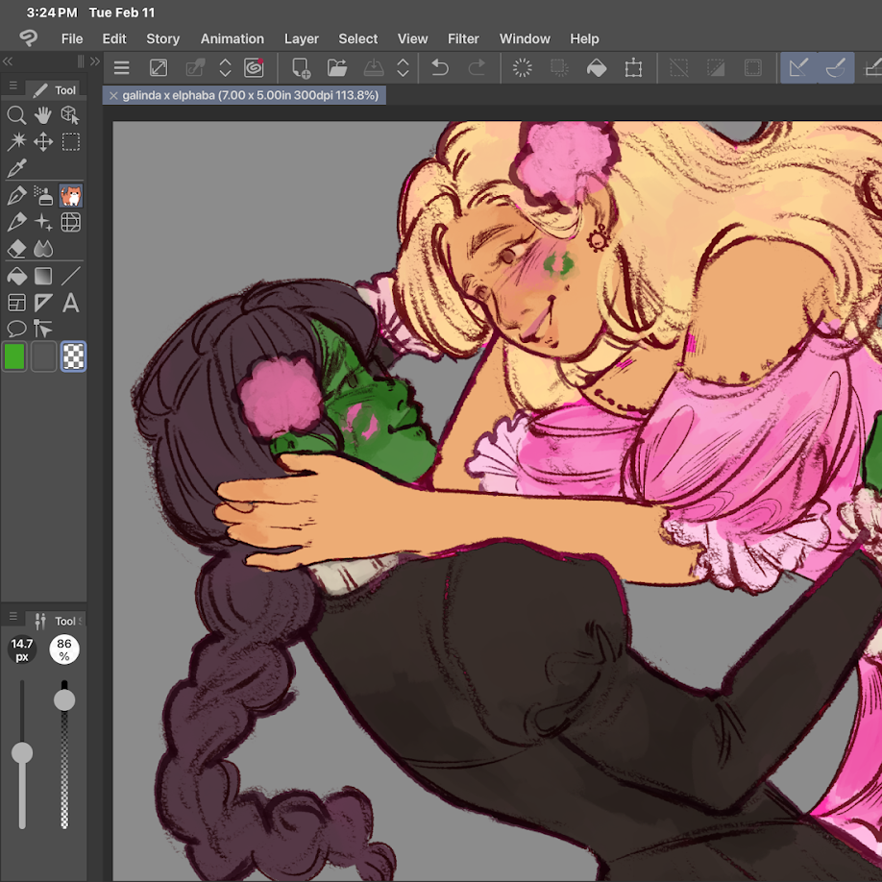The image size is (882, 882).
Task: Close the galinda x elphaba canvas tab
Action: [113, 96]
